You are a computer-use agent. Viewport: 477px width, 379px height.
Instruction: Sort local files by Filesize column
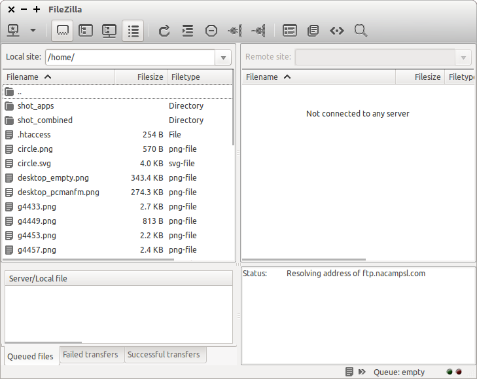pos(141,77)
